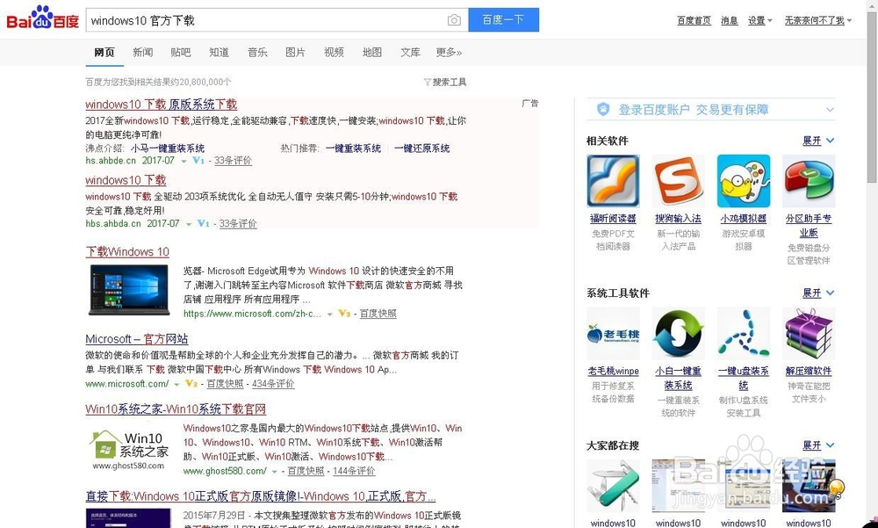Open dropdown arrow beside www.ghost580.com/

274,472
